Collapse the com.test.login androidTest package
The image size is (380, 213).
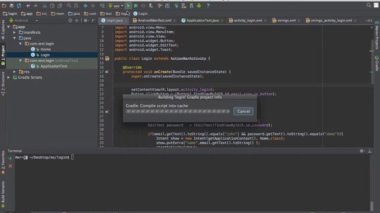point(20,60)
